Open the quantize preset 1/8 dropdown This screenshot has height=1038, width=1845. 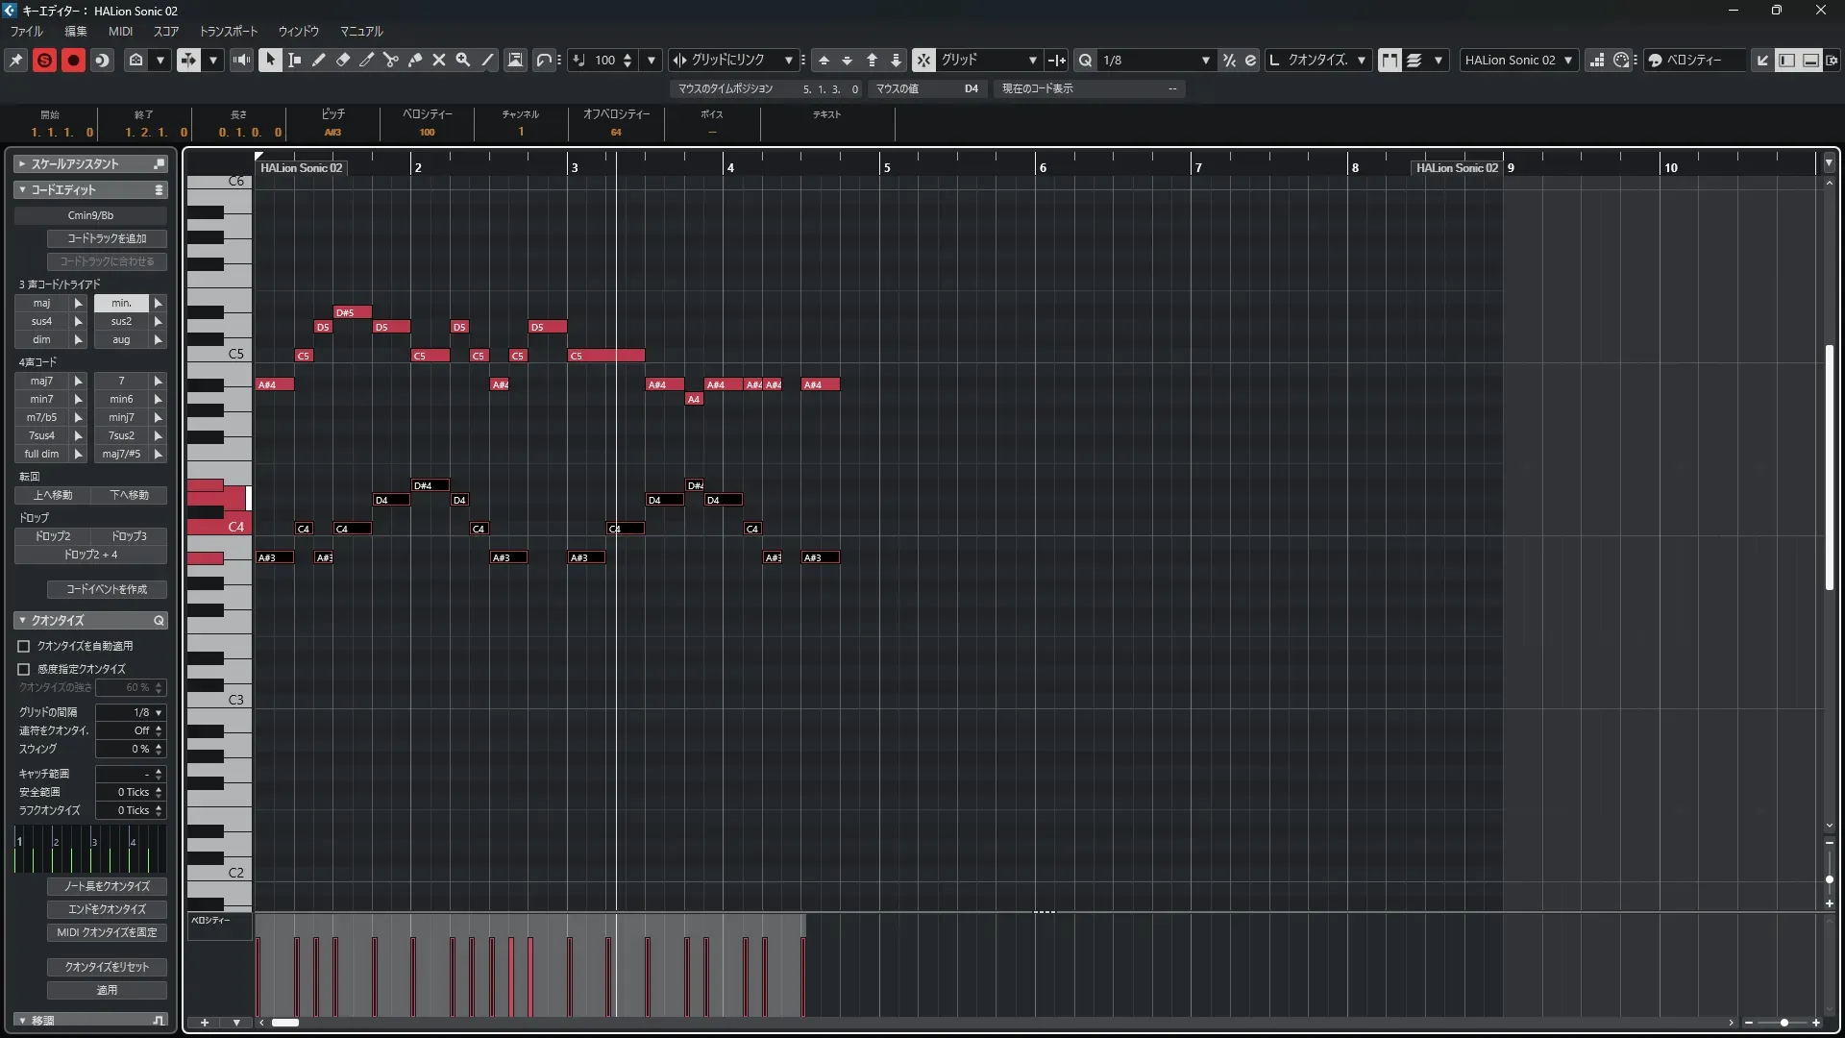[x=1205, y=60]
